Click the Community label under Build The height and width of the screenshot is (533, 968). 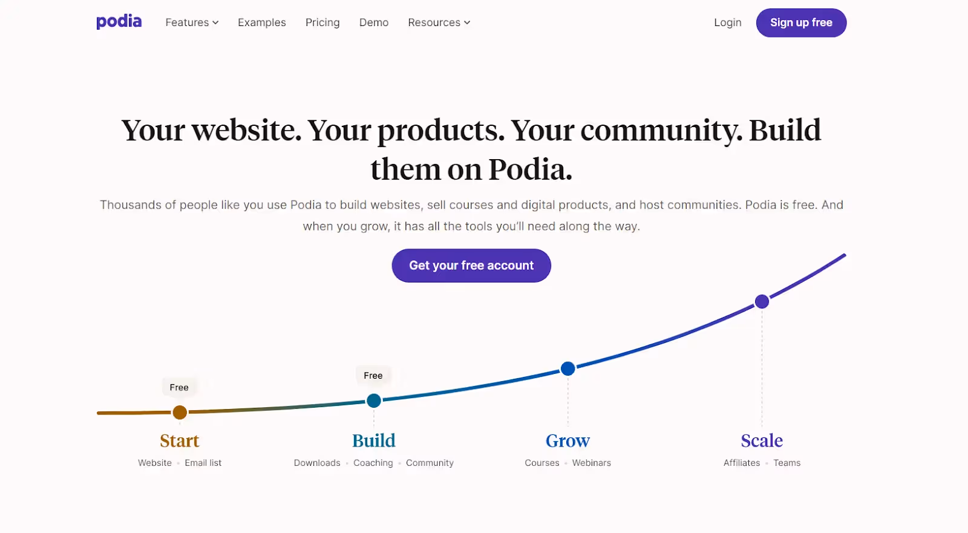[430, 463]
